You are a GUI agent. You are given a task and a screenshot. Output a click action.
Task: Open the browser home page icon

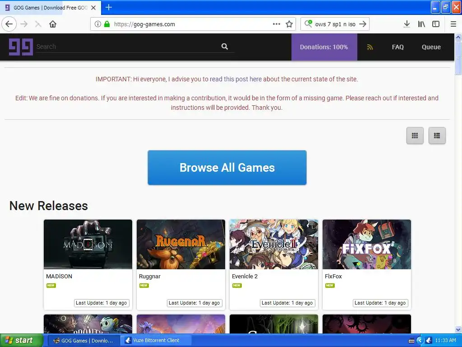point(53,24)
